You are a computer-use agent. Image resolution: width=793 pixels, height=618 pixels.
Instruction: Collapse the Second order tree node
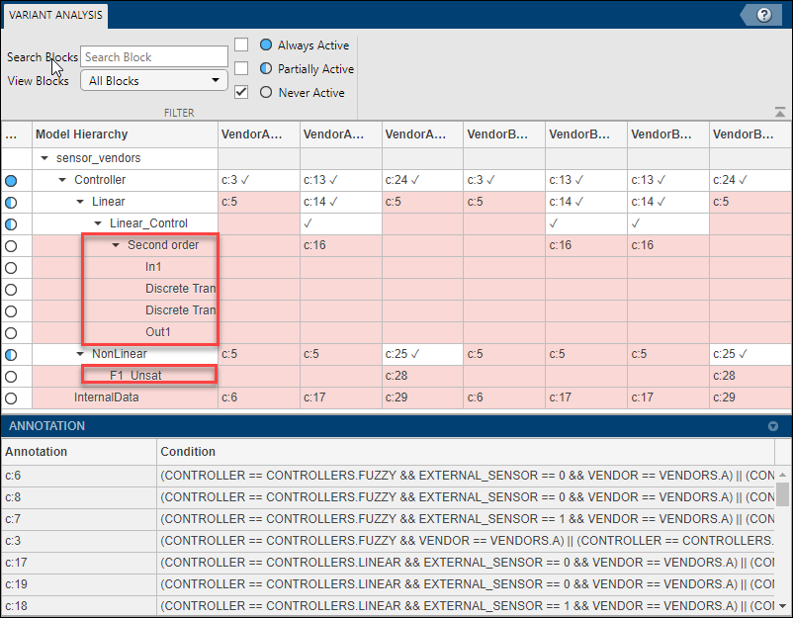click(116, 244)
